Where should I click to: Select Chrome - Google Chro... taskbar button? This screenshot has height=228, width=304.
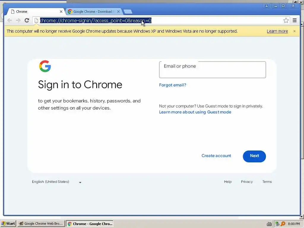(x=90, y=224)
